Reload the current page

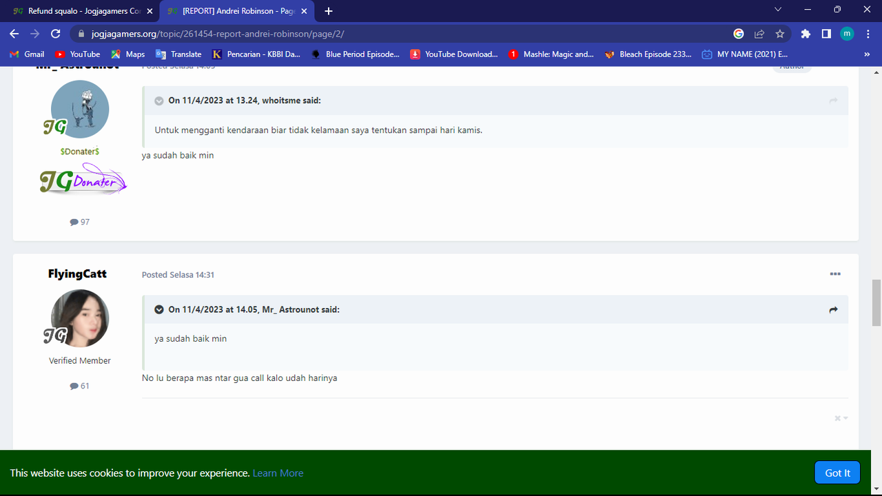point(56,34)
